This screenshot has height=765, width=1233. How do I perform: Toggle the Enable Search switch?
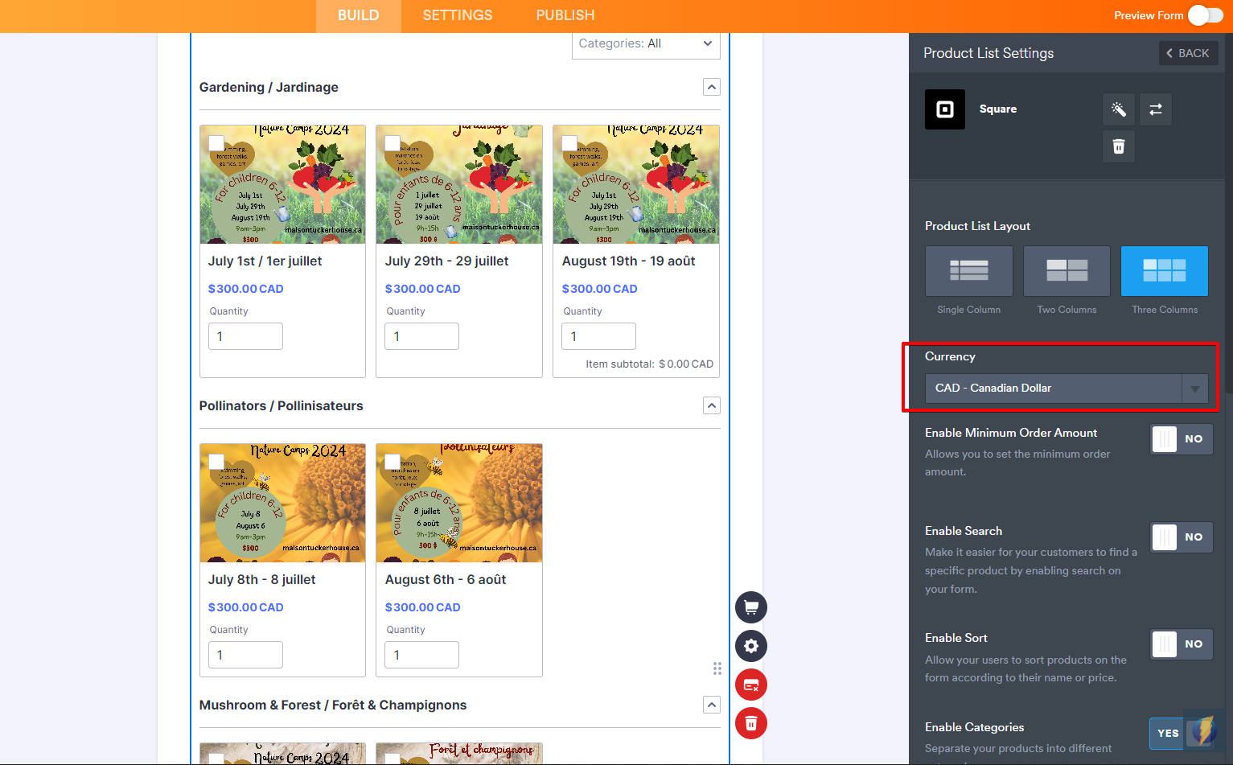point(1182,537)
